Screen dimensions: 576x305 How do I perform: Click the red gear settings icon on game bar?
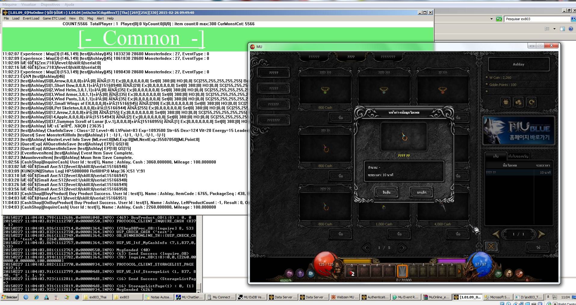(x=519, y=273)
